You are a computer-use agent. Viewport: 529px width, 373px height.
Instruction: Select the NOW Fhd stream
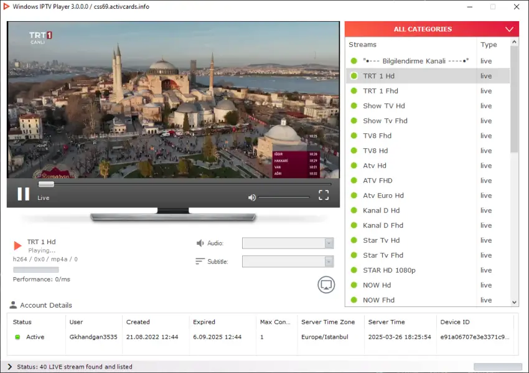click(x=428, y=300)
